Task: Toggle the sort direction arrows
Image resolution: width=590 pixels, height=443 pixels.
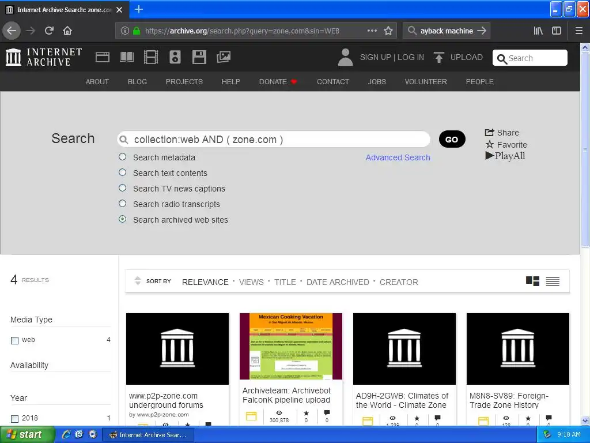Action: click(138, 281)
